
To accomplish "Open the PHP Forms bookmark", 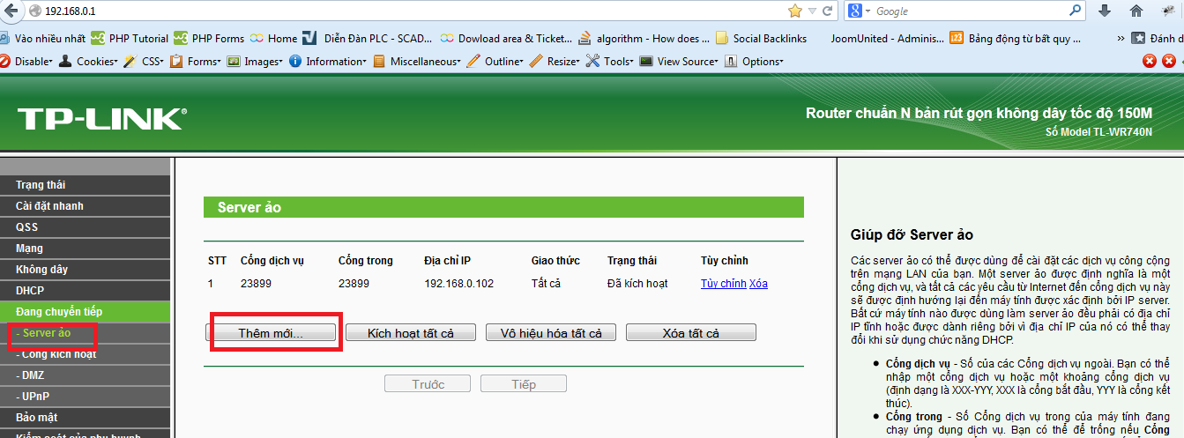I will click(209, 39).
